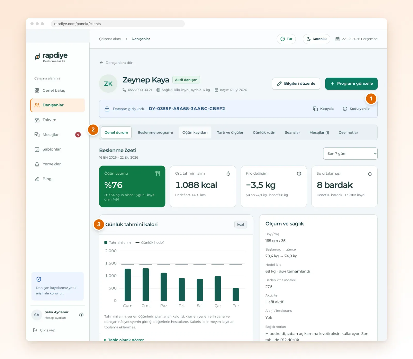
Task: Click the Blog pencil icon in sidebar
Action: click(37, 179)
